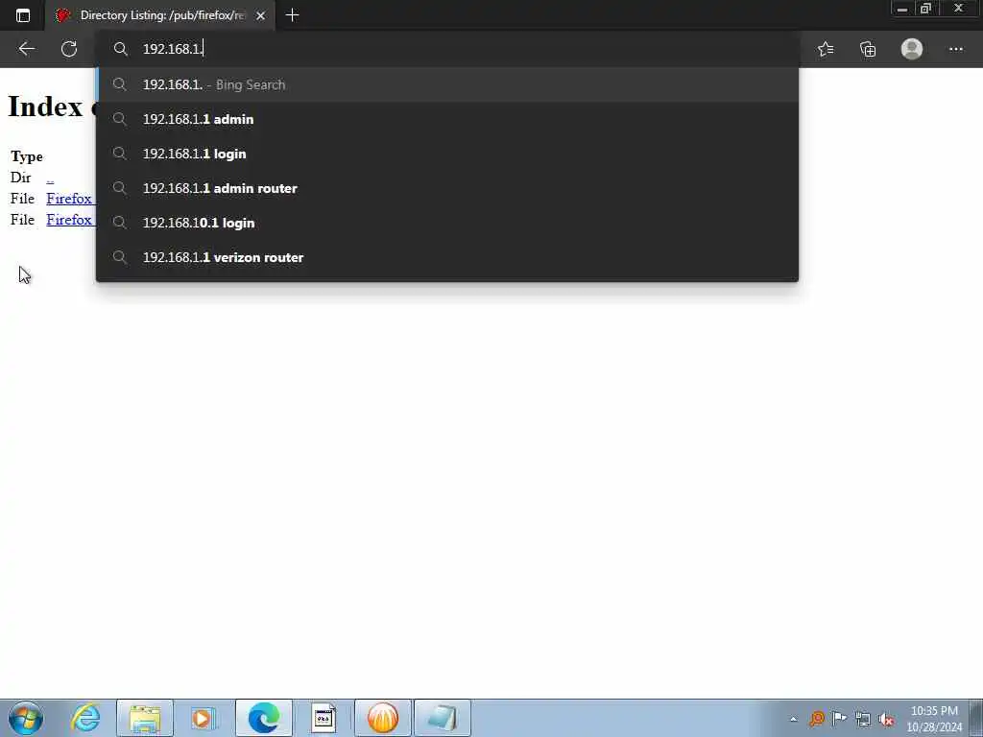Screen dimensions: 983x737
Task: Click the orange magnifier tray icon
Action: tap(816, 719)
